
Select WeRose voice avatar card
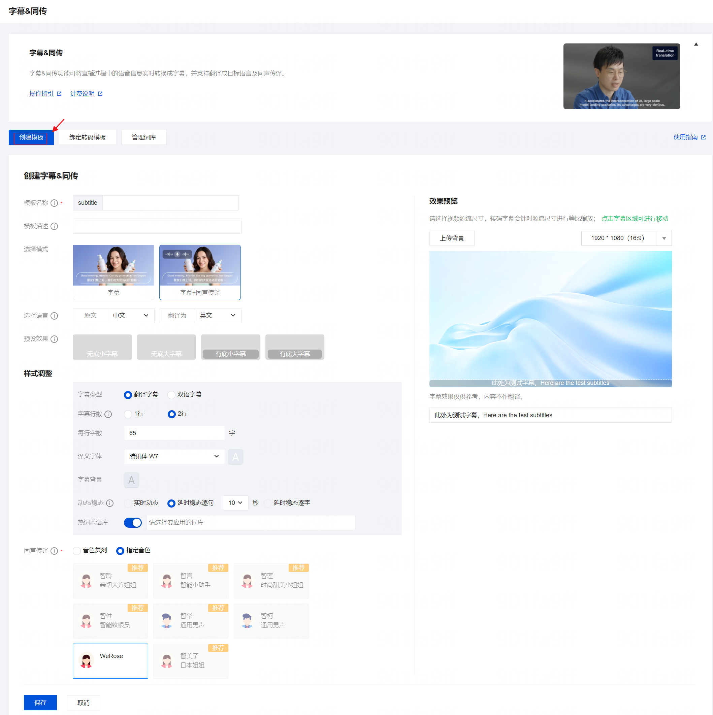pos(110,660)
